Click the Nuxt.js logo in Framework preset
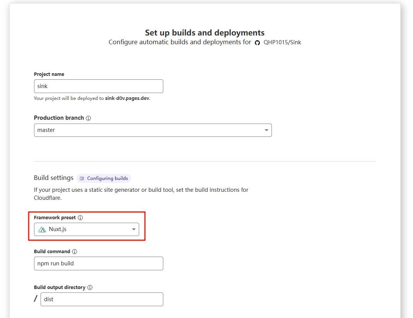 [42, 230]
